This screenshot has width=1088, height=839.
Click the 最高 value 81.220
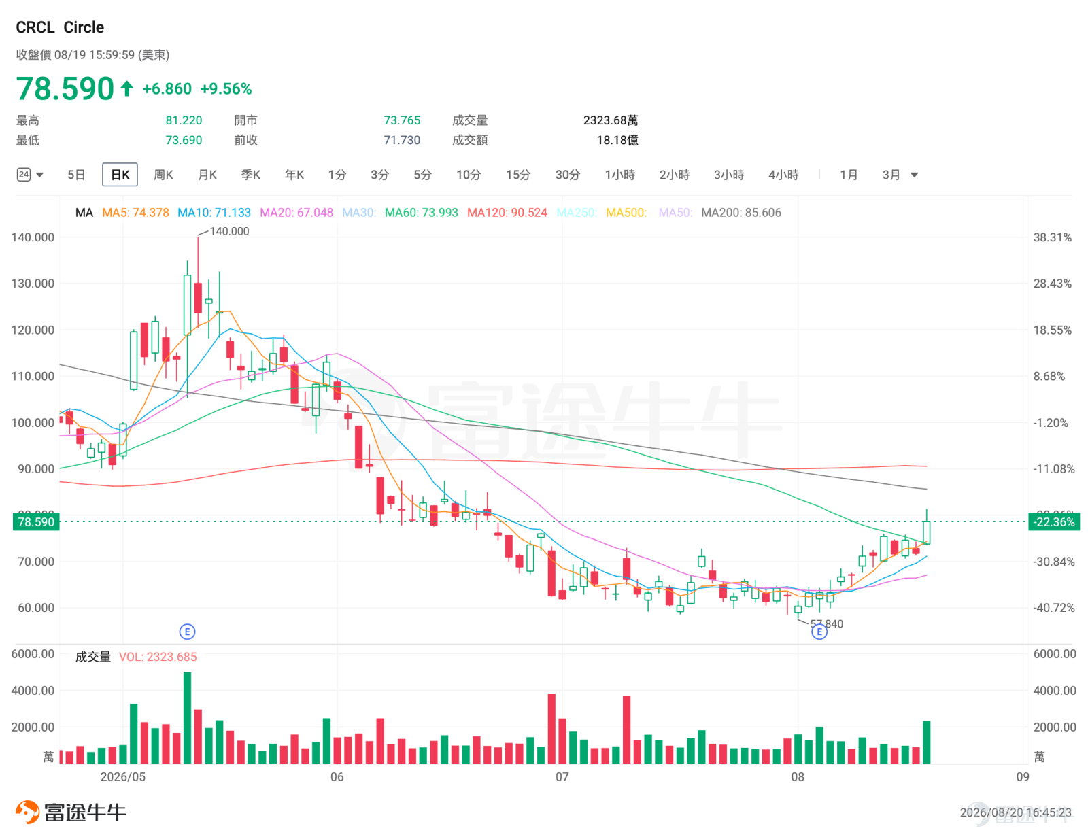coord(184,120)
